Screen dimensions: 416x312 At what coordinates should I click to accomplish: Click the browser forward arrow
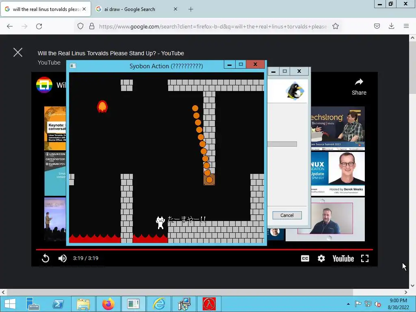[24, 26]
